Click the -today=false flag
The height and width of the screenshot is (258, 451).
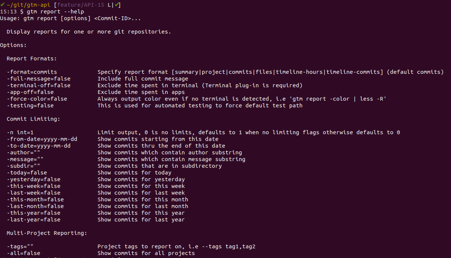pos(27,173)
